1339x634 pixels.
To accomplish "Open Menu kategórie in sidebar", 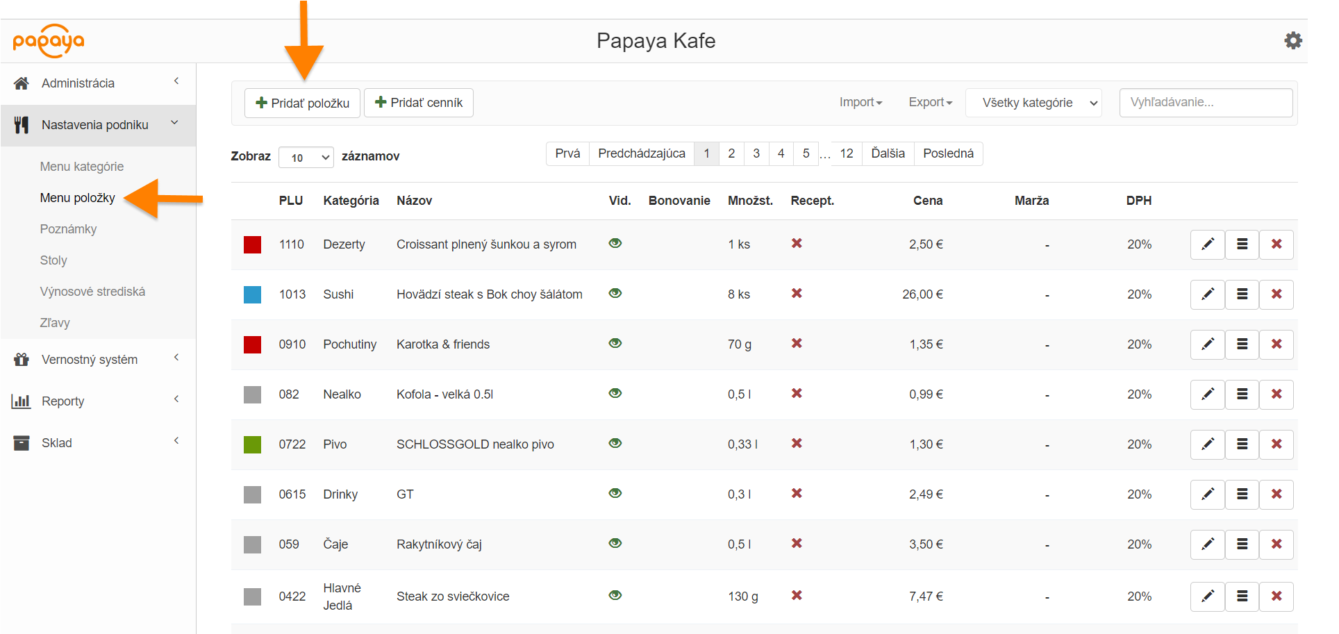I will coord(82,167).
